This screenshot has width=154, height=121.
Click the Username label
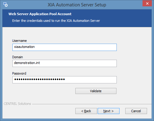click(19, 41)
